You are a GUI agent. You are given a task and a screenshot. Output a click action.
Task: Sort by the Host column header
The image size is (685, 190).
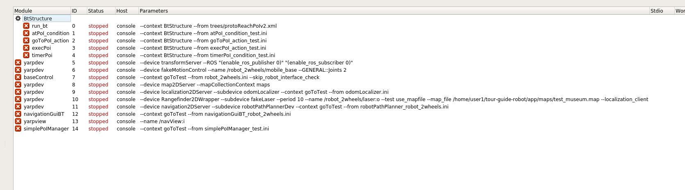[x=127, y=11]
